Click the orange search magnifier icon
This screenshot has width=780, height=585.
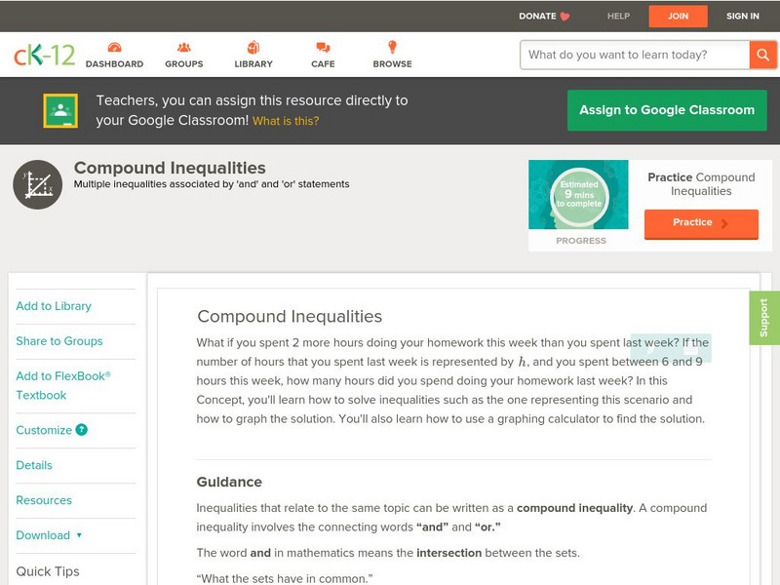(764, 55)
